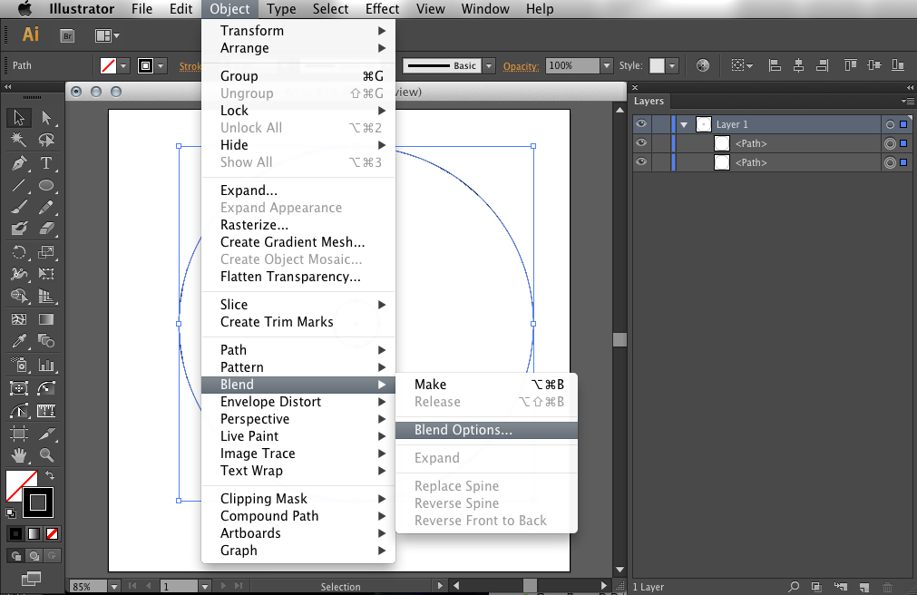Toggle visibility of Layer 1
This screenshot has height=595, width=917.
click(x=641, y=124)
